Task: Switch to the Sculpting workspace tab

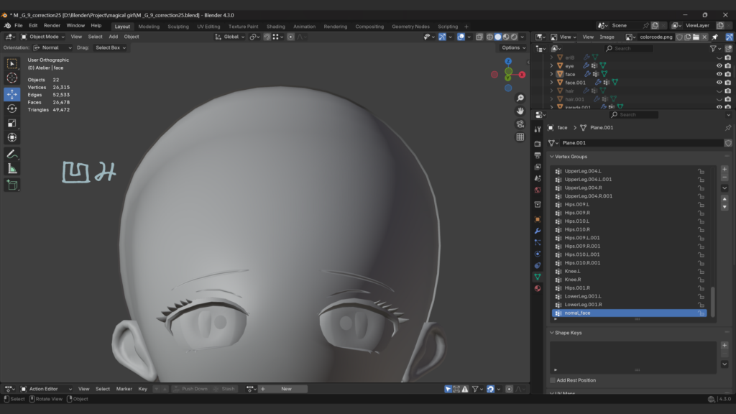Action: 178,27
